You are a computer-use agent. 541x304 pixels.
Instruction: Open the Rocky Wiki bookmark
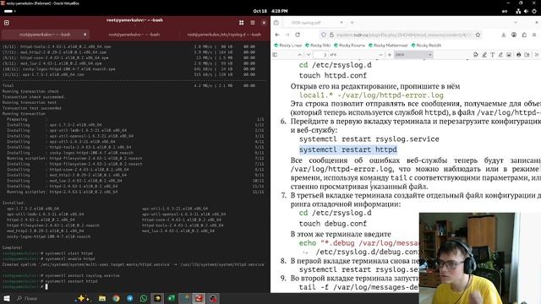[318, 46]
